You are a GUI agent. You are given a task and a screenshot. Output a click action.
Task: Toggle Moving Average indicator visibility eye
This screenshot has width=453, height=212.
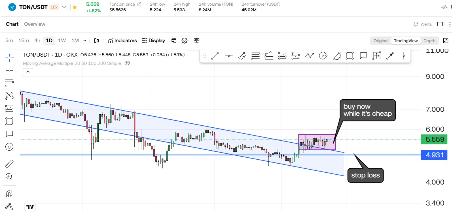[x=128, y=63]
